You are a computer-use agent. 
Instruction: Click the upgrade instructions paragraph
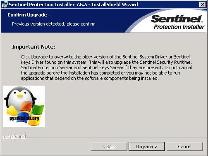pos(106,68)
